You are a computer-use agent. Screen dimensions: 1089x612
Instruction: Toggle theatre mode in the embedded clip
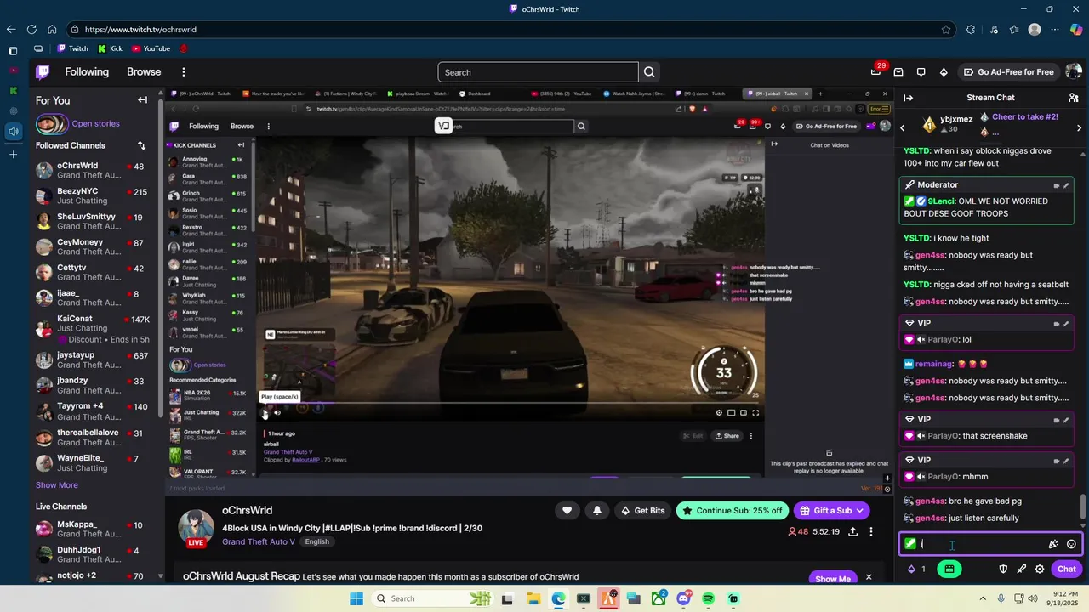click(743, 413)
